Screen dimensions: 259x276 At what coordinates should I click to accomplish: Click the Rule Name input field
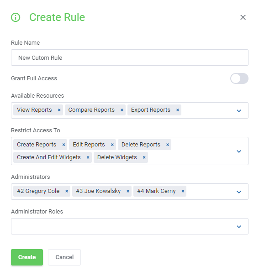point(130,57)
